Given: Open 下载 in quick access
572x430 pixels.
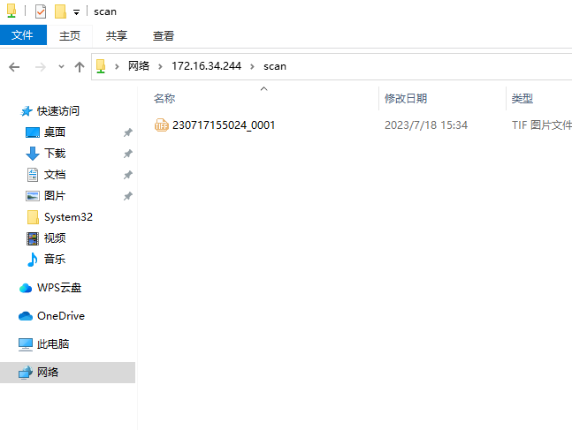Looking at the screenshot, I should [x=55, y=153].
